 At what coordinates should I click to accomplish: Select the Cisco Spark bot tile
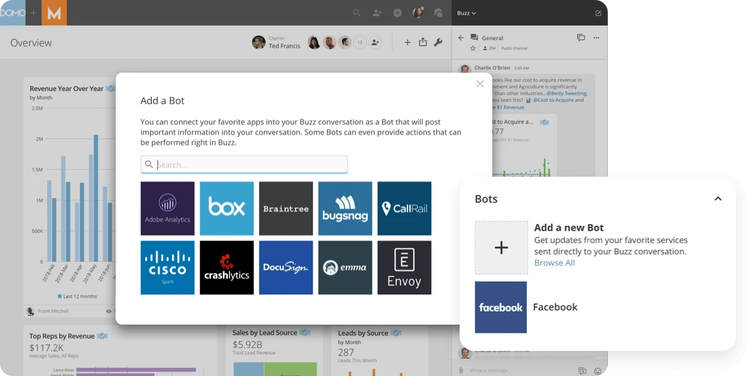coord(167,268)
